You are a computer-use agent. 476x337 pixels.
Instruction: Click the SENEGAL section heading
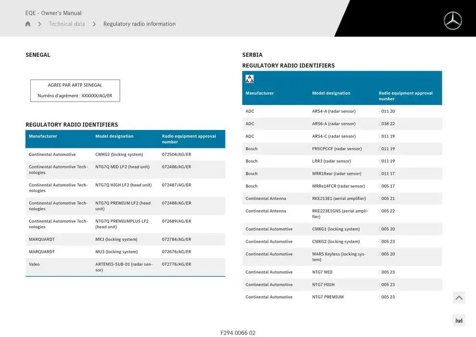coord(38,55)
